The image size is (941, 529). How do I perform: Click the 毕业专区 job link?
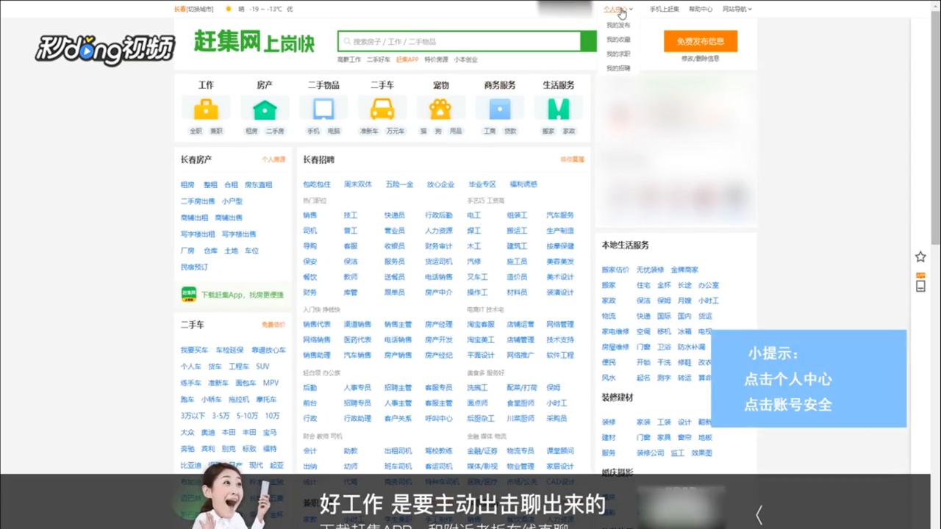(482, 184)
